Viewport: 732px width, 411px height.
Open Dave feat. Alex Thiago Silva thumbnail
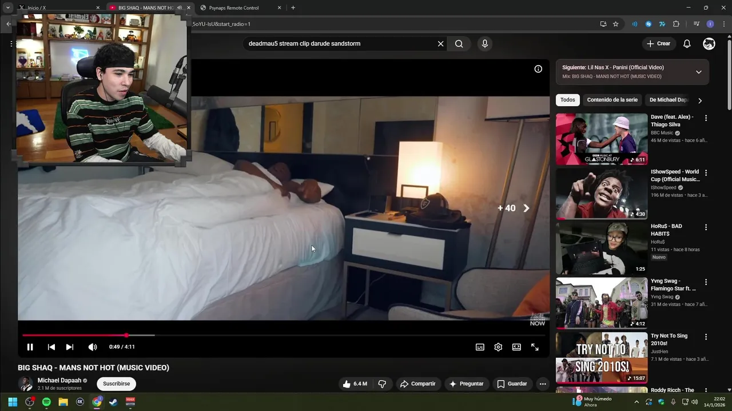(602, 139)
